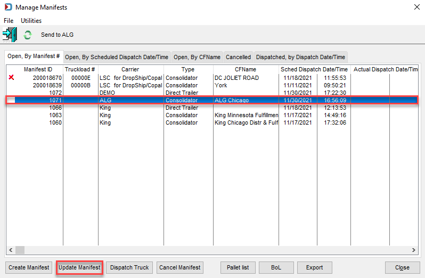Click the horizontal scrollbar left arrow
Image resolution: width=425 pixels, height=278 pixels.
click(x=11, y=250)
